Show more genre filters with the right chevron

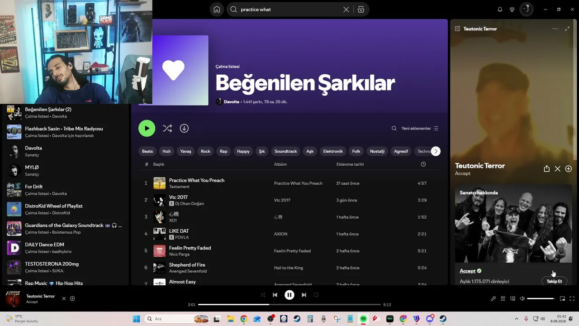[436, 151]
